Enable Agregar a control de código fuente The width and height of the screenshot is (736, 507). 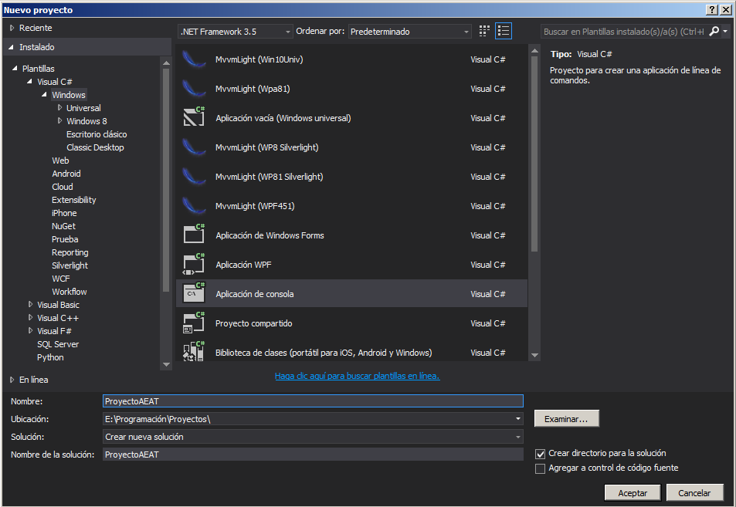541,468
